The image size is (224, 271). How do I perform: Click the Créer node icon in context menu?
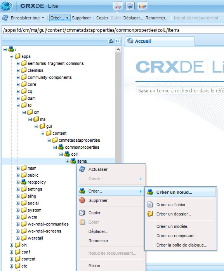(x=82, y=191)
